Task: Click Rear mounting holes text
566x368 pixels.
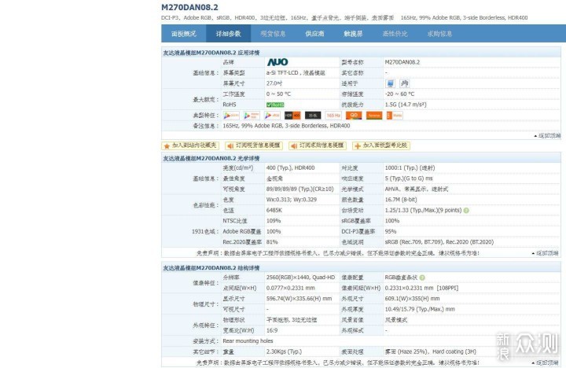Action: click(x=248, y=341)
